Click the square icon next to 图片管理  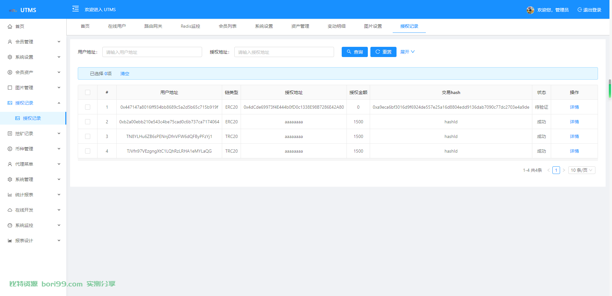(x=10, y=88)
